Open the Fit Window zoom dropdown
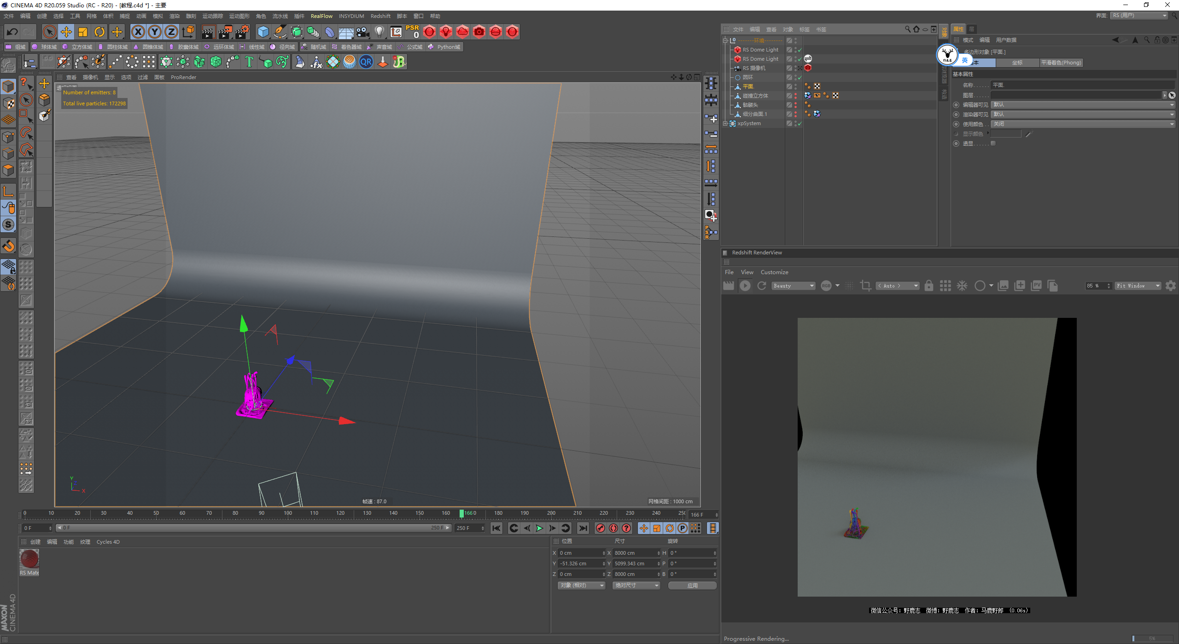 [1138, 286]
